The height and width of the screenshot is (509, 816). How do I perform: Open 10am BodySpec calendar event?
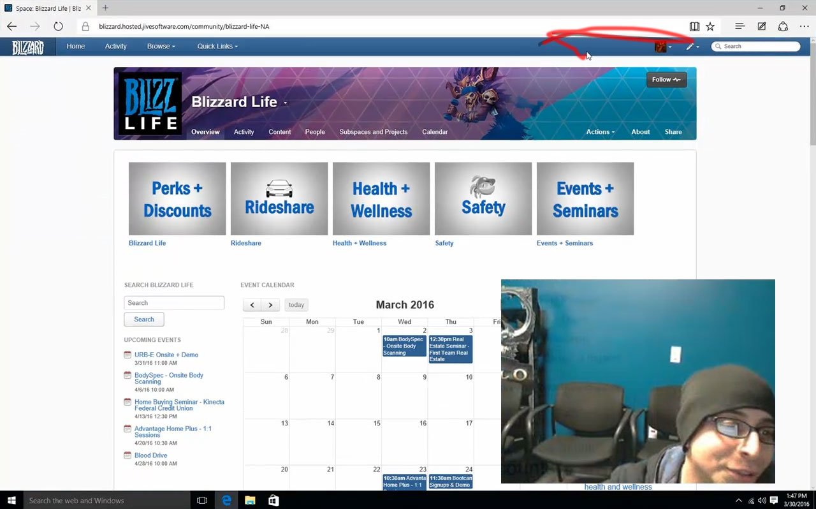pyautogui.click(x=404, y=346)
